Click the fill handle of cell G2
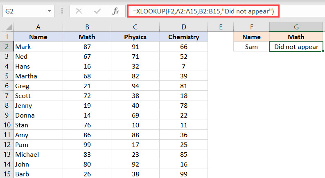 pos(323,51)
